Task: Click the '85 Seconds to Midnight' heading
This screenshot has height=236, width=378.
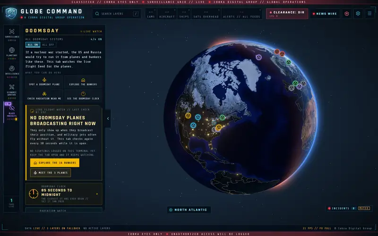Action: [57, 193]
